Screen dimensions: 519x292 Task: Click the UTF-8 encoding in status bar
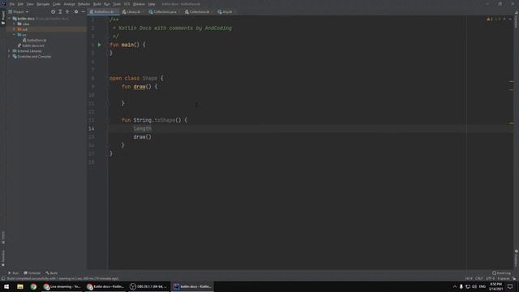[x=490, y=279]
